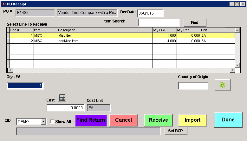Click the Qty Ord column header
Screen dimensions: 247x141
164,30
